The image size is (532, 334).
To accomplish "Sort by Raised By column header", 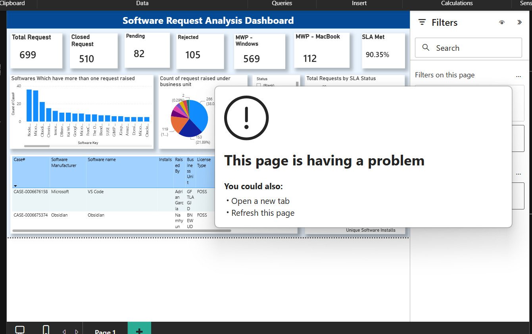I will tap(179, 171).
